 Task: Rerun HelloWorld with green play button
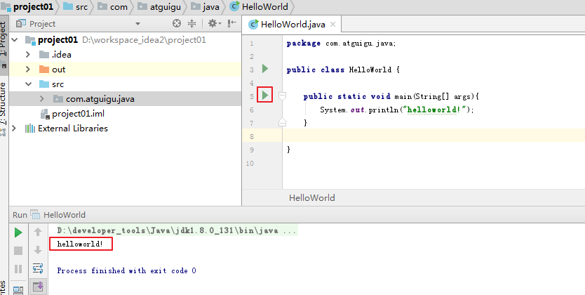click(x=18, y=232)
